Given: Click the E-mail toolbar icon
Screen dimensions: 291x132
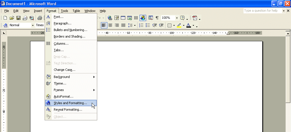Looking at the screenshot, I should [x=25, y=18].
